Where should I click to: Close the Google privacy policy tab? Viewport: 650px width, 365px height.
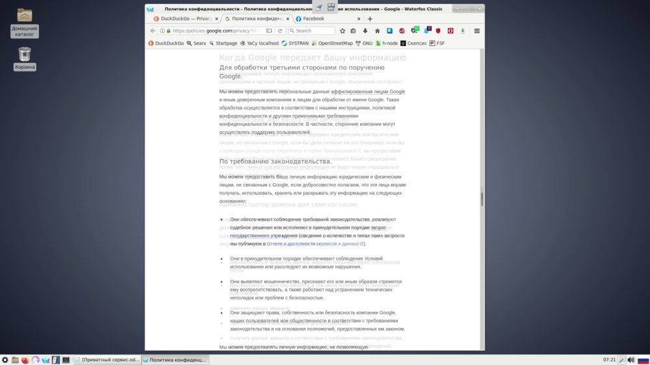pyautogui.click(x=288, y=19)
